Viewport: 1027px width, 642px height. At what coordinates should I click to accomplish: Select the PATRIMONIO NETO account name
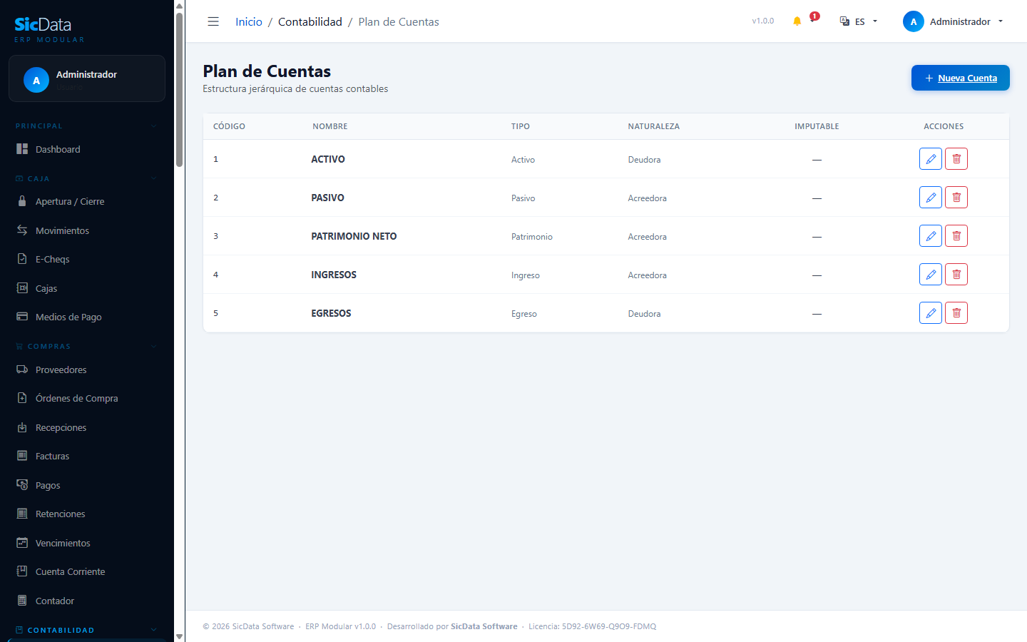354,236
